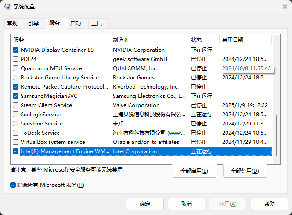Click the Intel Corporation cell
This screenshot has height=215, width=292.
(x=135, y=151)
